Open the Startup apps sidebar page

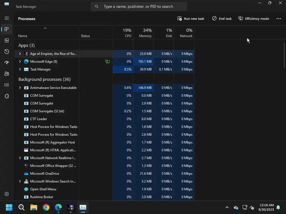(7, 63)
